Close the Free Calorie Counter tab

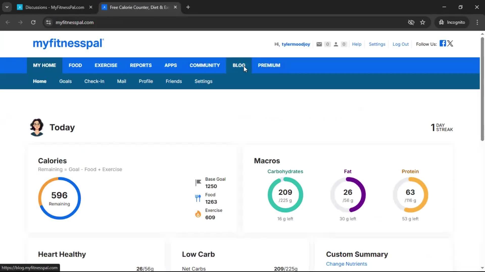pos(175,7)
